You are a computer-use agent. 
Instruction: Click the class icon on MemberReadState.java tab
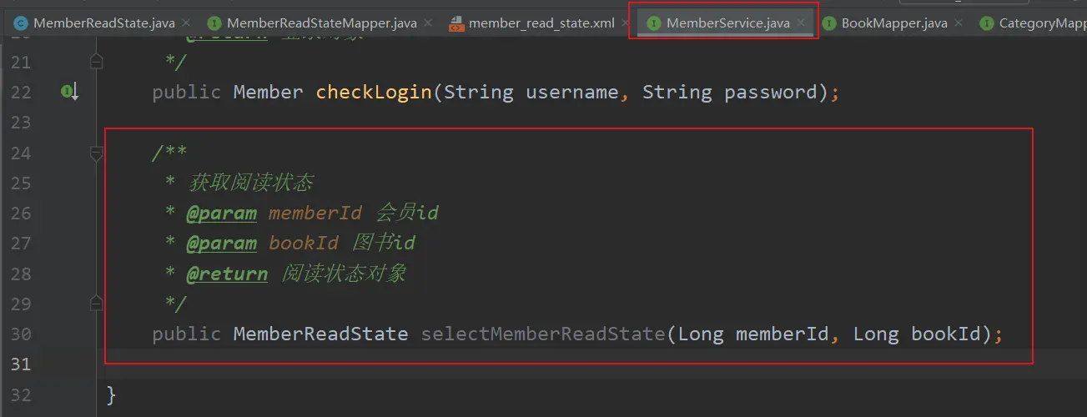tap(21, 23)
